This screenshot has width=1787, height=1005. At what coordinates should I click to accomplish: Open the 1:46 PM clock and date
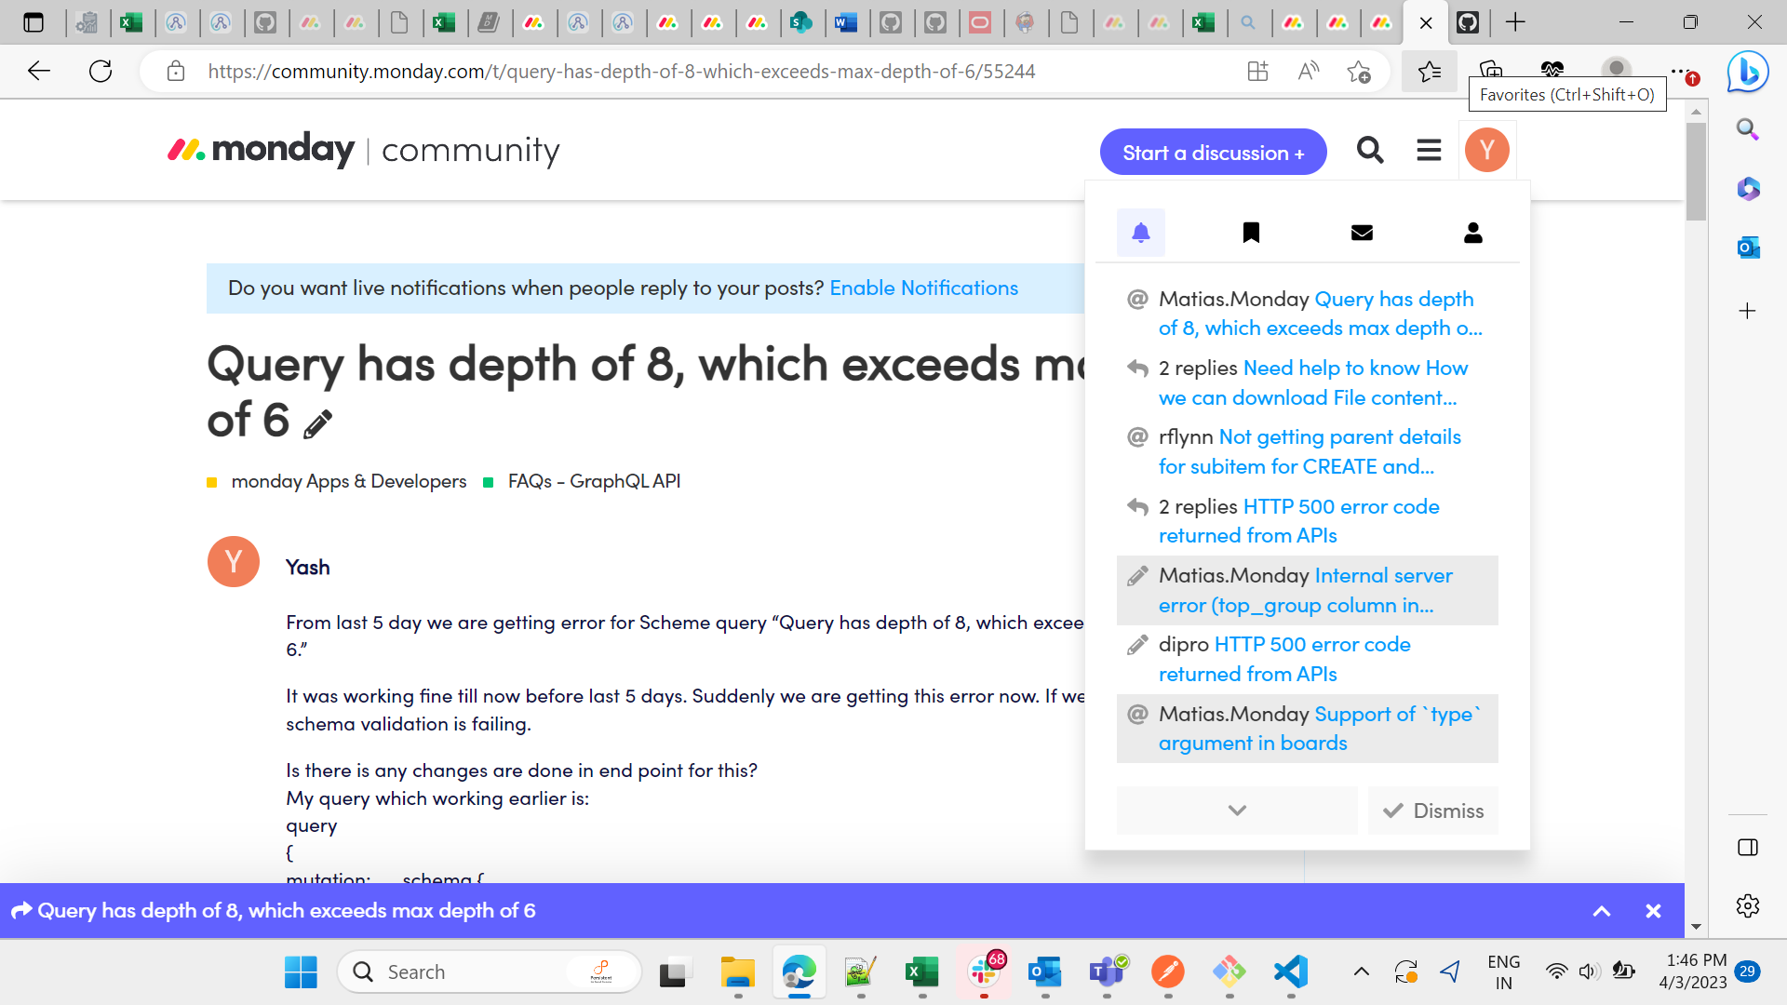(1692, 971)
